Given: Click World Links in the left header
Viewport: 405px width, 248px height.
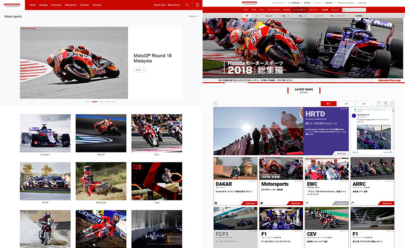Looking at the screenshot, I should point(160,5).
